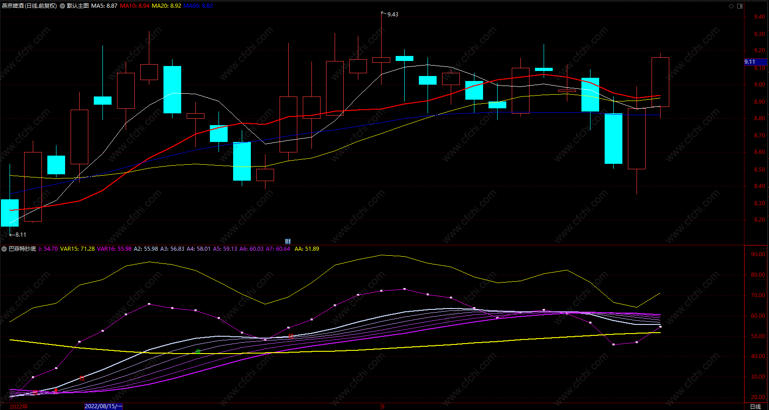
Task: Click the J: 54.70 indicator value
Action: click(x=48, y=249)
